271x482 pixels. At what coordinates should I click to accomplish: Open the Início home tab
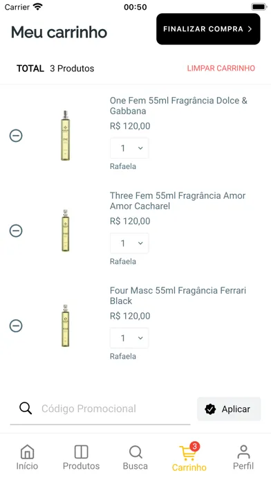27,457
